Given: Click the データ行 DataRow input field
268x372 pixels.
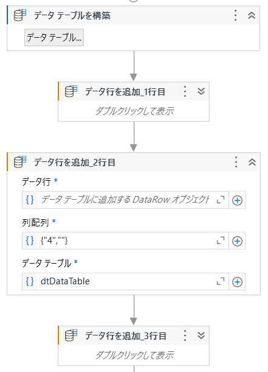Looking at the screenshot, I should coord(125,200).
